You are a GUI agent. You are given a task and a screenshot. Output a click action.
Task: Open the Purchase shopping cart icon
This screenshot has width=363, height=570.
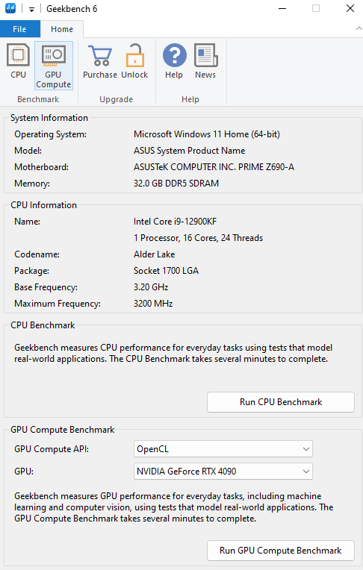click(100, 61)
